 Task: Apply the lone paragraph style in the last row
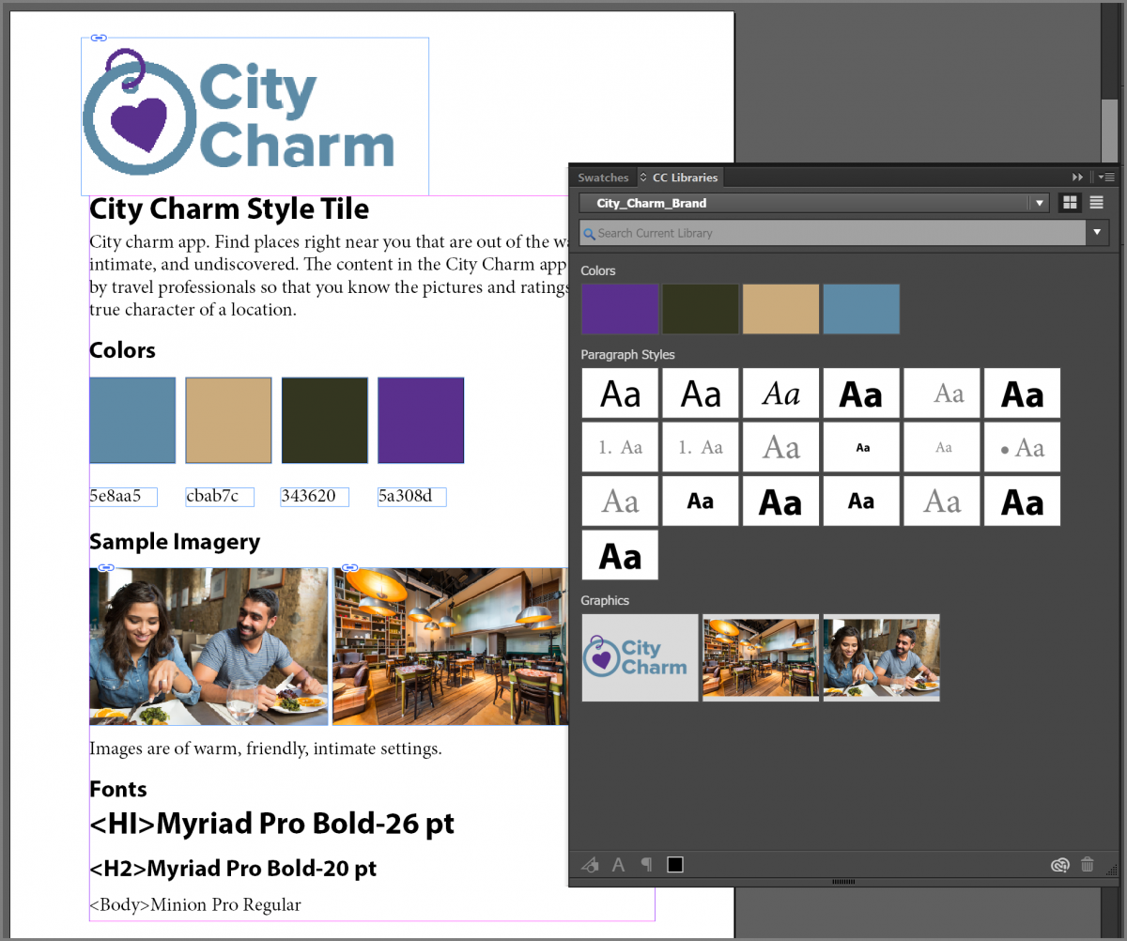(x=620, y=555)
